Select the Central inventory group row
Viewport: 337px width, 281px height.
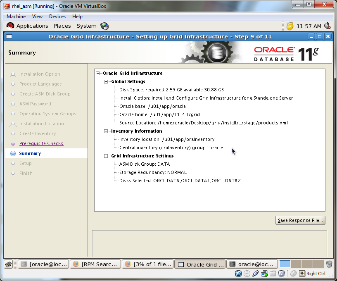(x=171, y=148)
